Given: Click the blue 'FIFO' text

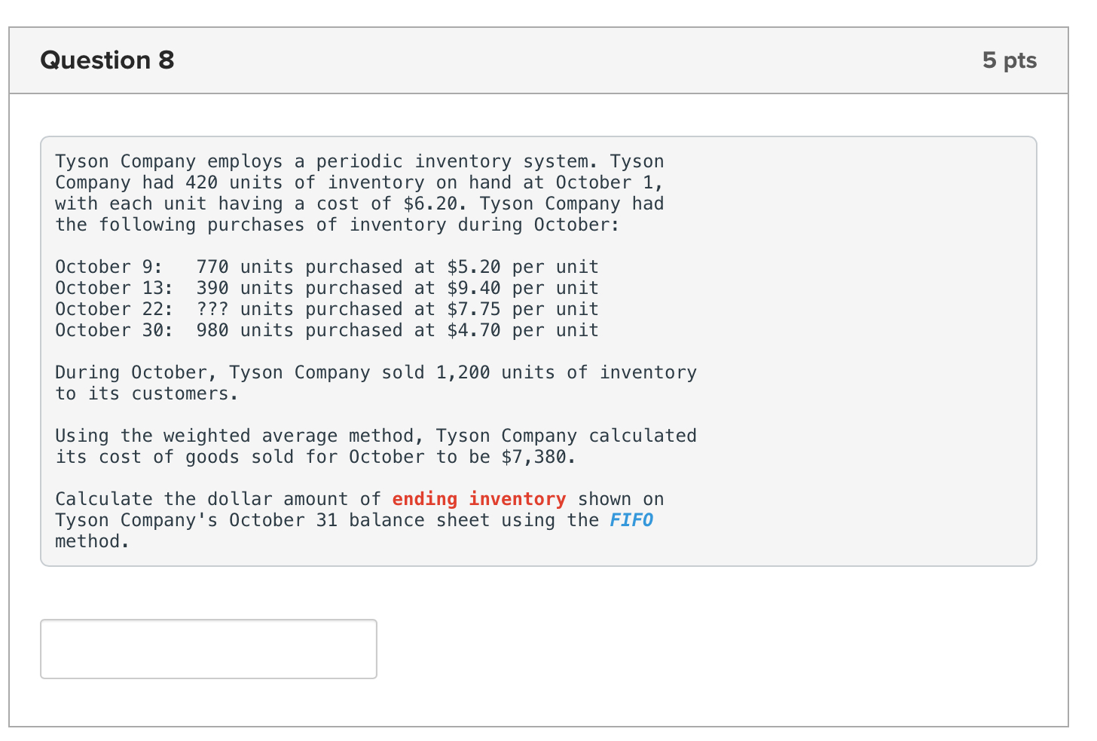Looking at the screenshot, I should coord(631,519).
